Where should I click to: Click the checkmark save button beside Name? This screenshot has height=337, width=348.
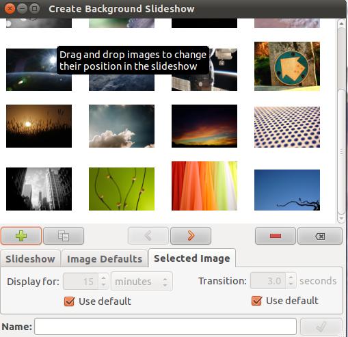(x=321, y=327)
